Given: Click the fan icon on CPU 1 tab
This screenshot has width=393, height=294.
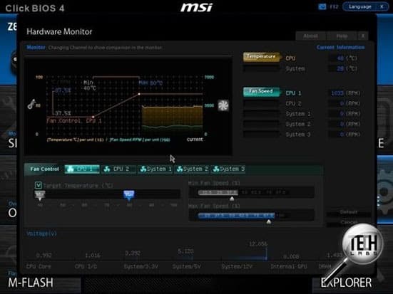Looking at the screenshot, I should (71, 169).
